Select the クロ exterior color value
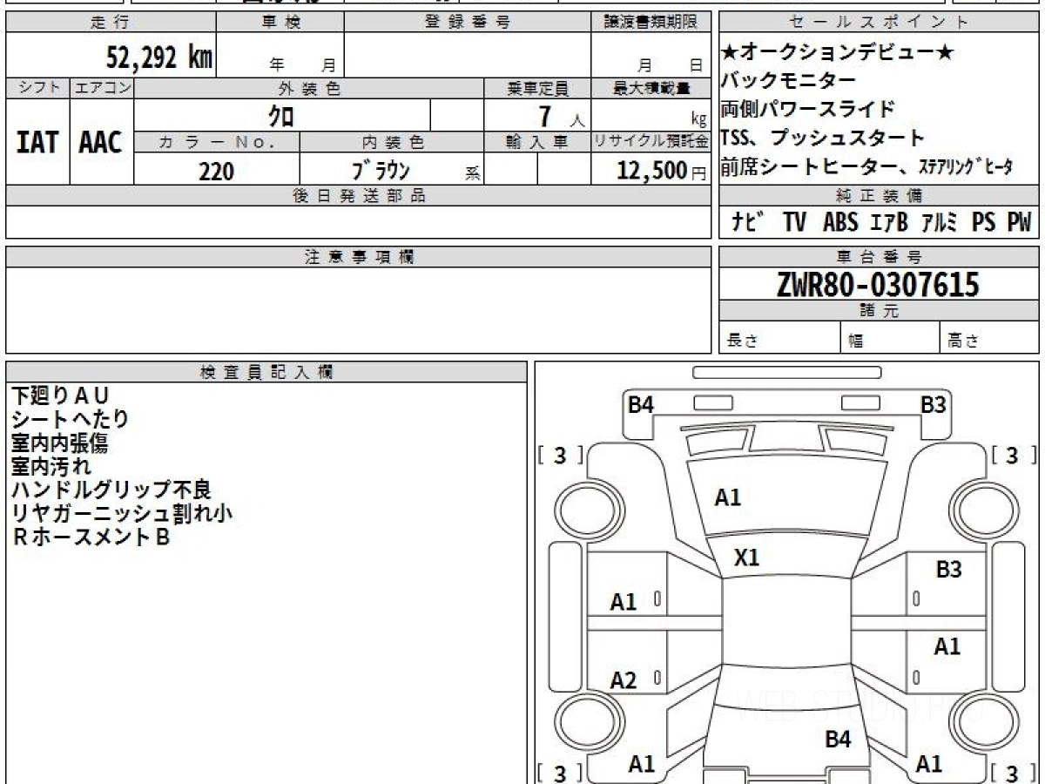Screen dimensions: 1045x784 tap(280, 115)
